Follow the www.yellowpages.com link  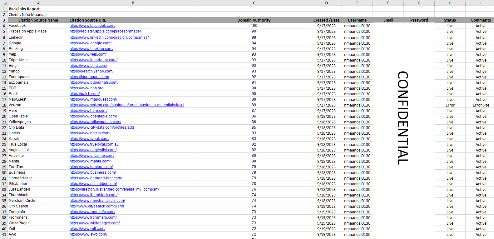[96, 122]
